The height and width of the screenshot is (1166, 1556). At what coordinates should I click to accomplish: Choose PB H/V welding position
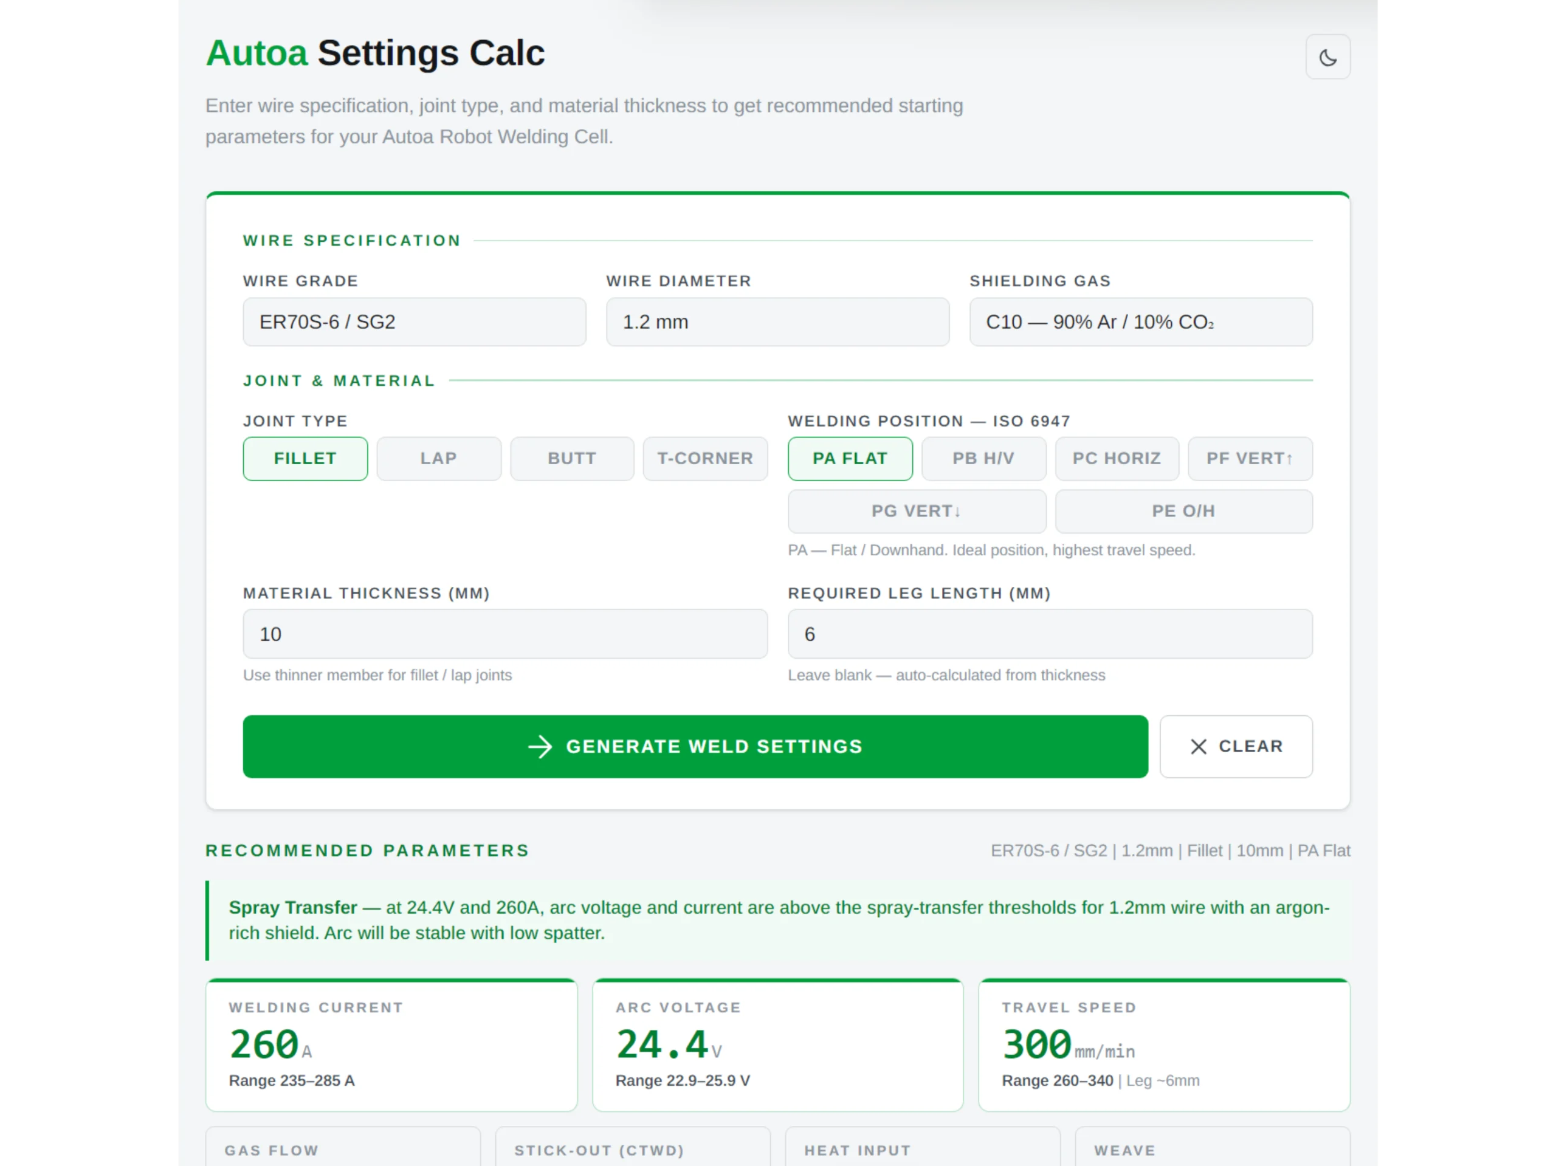click(x=983, y=459)
